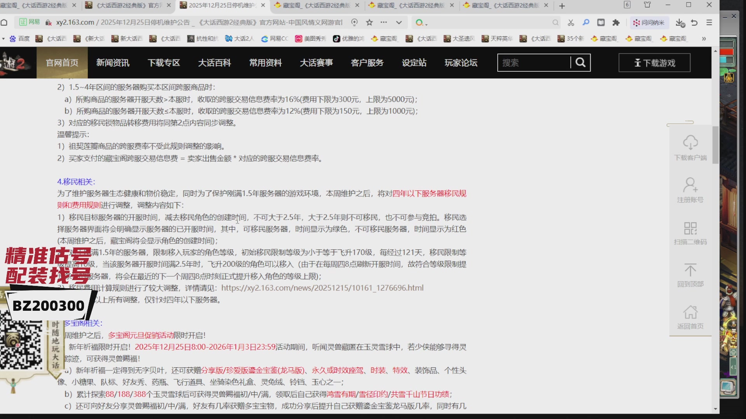Open the 问问纳米 AI assistant icon

click(x=648, y=23)
